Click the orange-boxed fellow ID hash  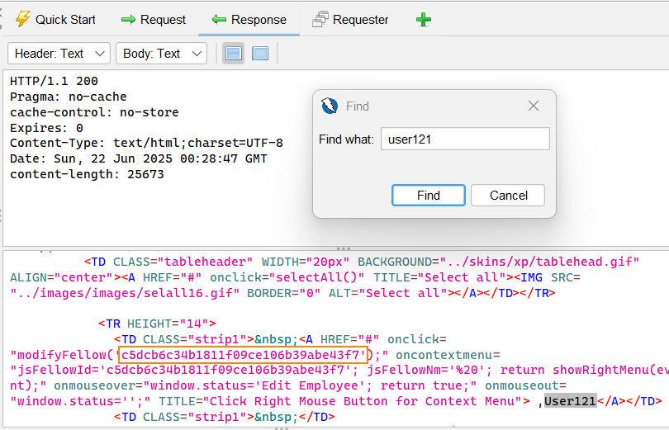243,355
